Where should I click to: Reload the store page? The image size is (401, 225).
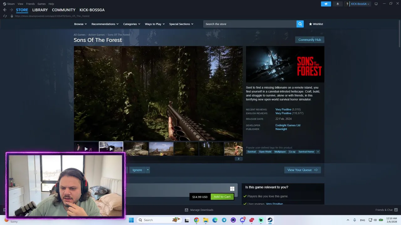click(x=5, y=16)
